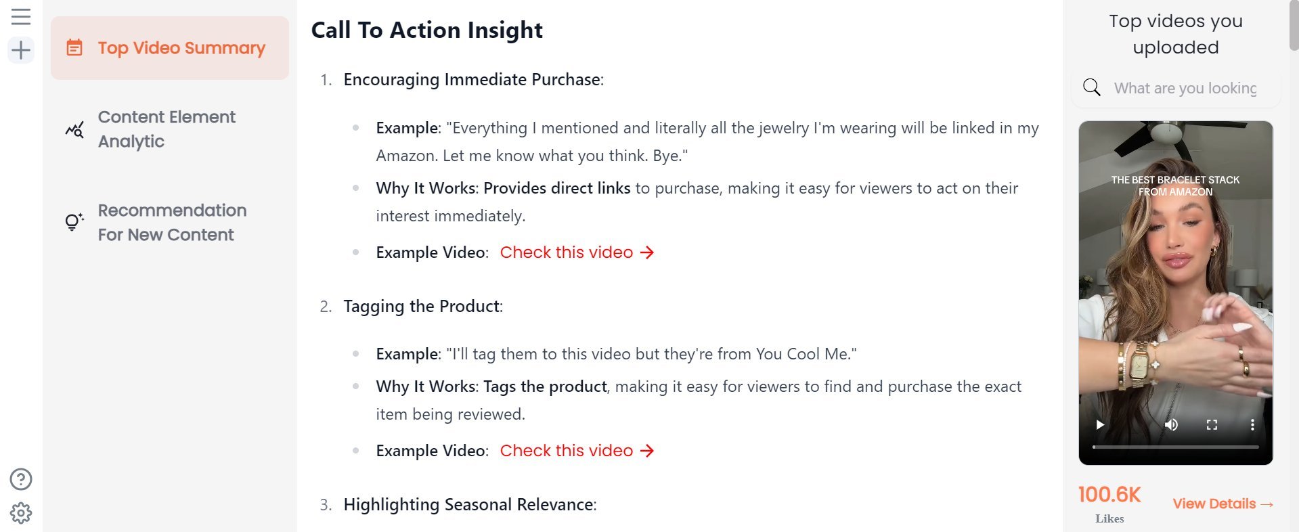Image resolution: width=1299 pixels, height=532 pixels.
Task: Open the help question-mark icon
Action: 20,479
